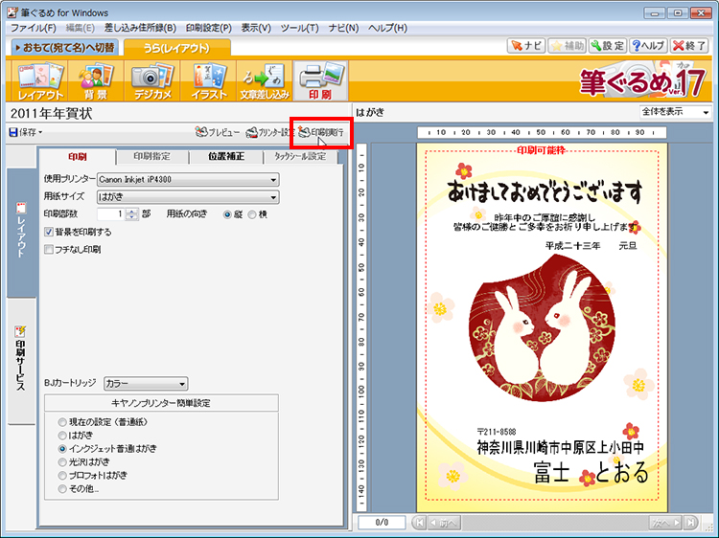Select 縦 paper orientation radio

(x=227, y=214)
